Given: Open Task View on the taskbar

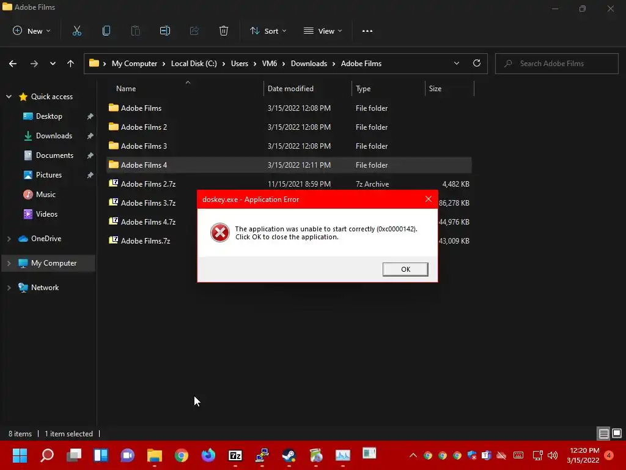Looking at the screenshot, I should (x=74, y=455).
